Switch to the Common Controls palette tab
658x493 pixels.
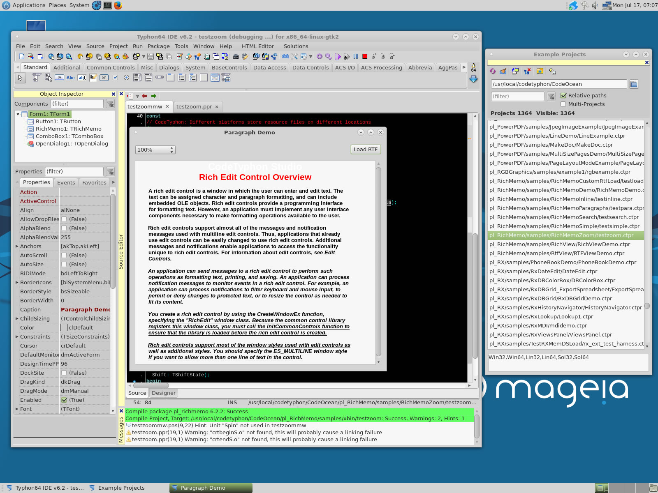(111, 67)
